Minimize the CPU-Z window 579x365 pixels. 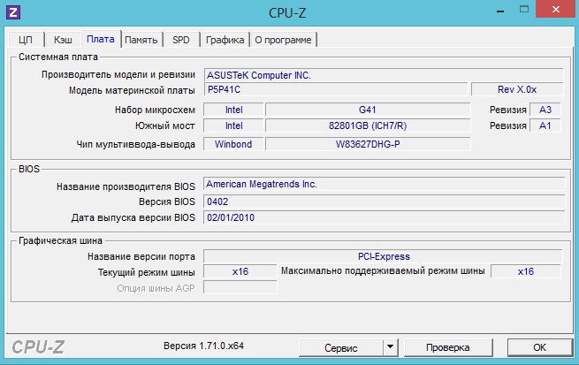(500, 11)
